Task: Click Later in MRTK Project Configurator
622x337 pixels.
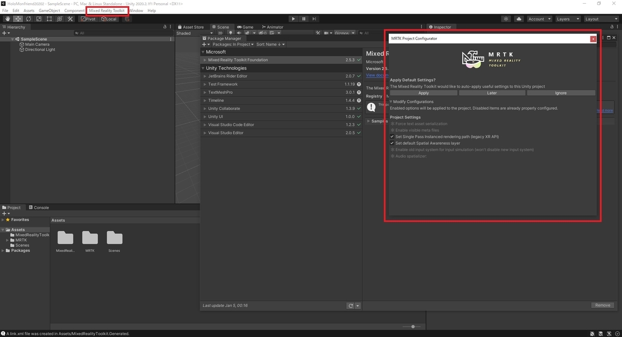Action: pos(492,93)
